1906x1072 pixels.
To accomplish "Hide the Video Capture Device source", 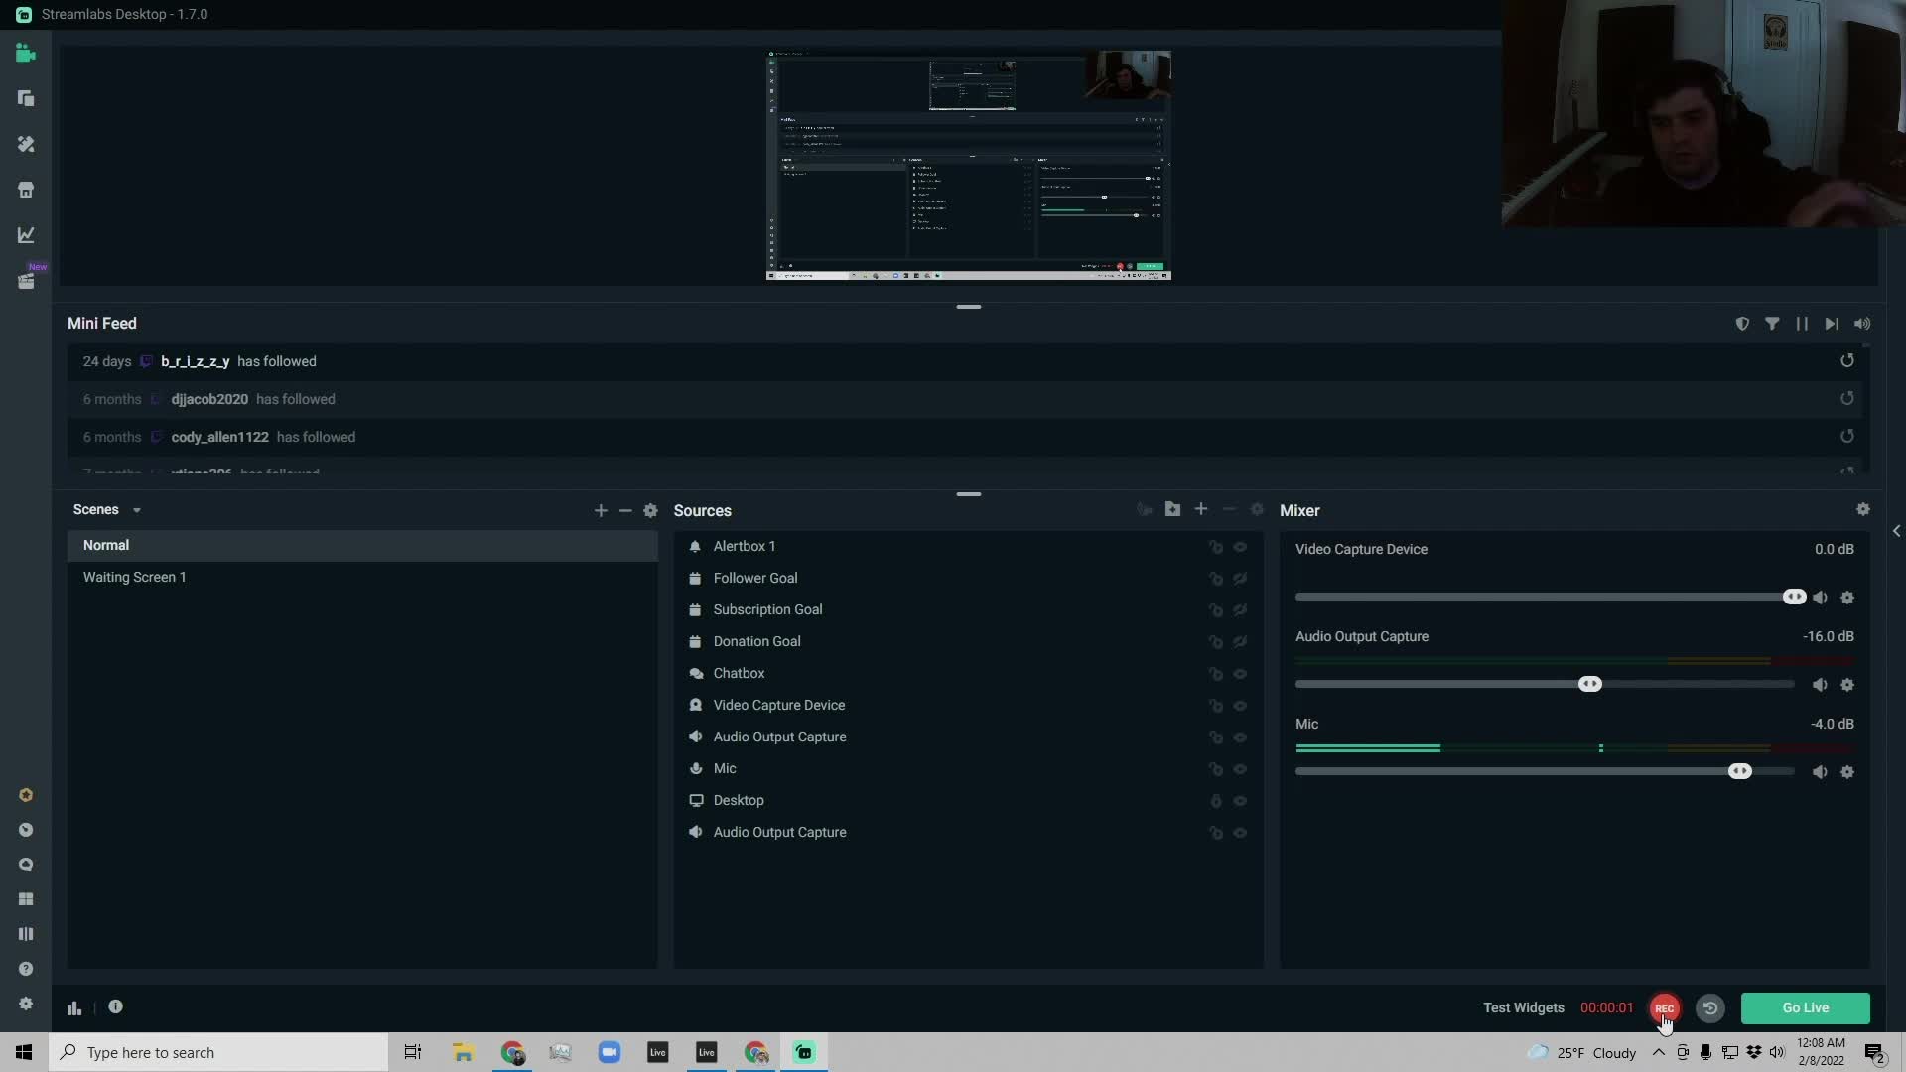I will [x=1240, y=706].
